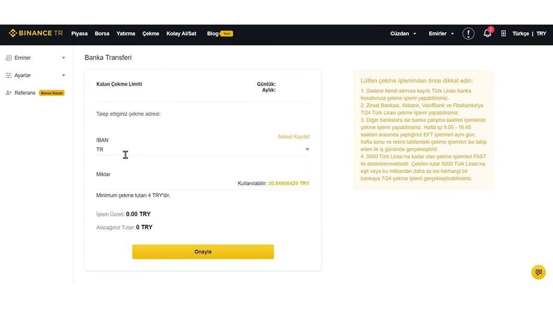
Task: Open the chat support bubble icon
Action: (x=538, y=272)
